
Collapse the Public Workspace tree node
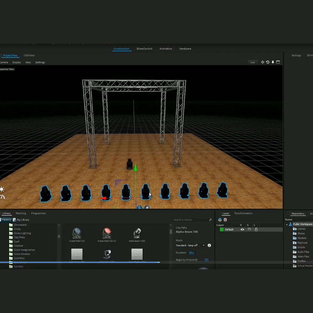(287, 224)
